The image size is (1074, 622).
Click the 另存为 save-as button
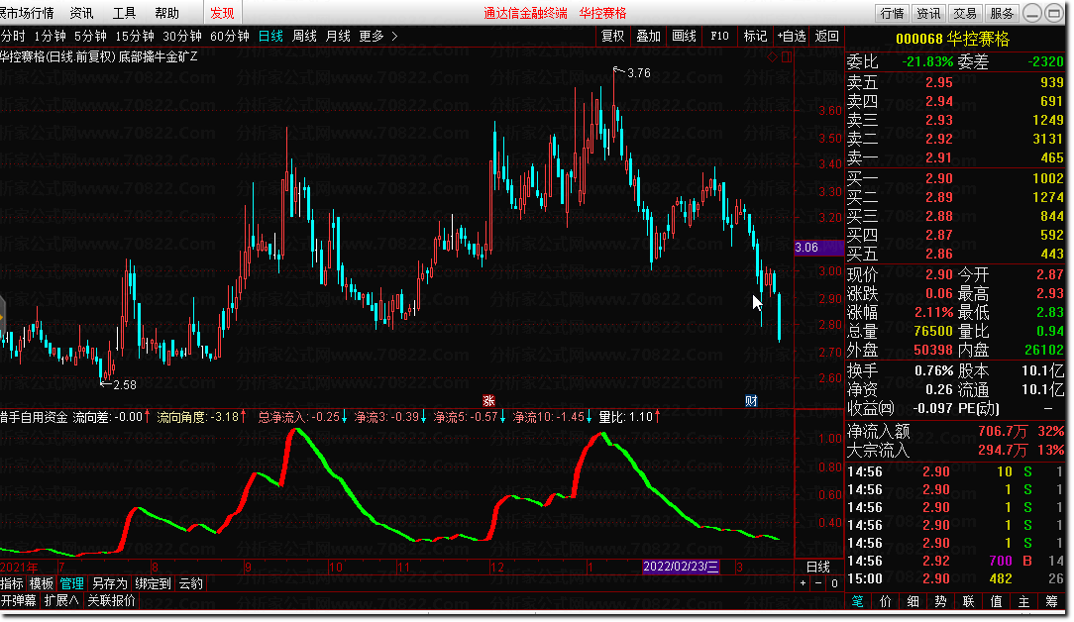[110, 583]
